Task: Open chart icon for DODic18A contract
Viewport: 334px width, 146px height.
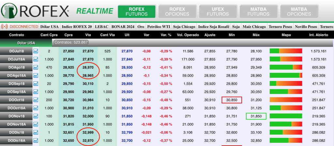Action: (36, 140)
